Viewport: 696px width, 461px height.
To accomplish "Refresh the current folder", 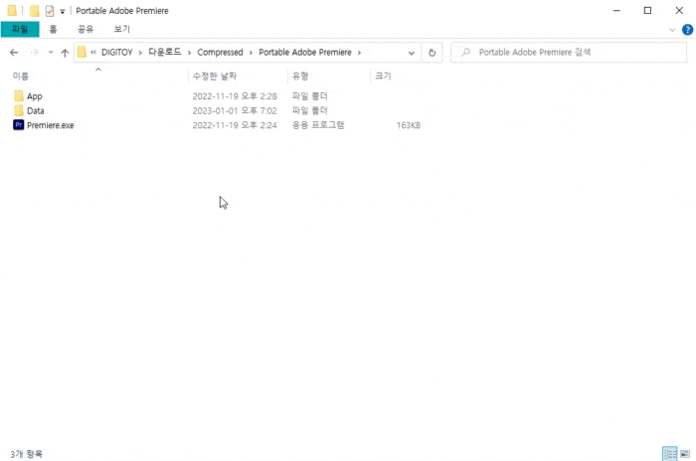I will [x=432, y=53].
